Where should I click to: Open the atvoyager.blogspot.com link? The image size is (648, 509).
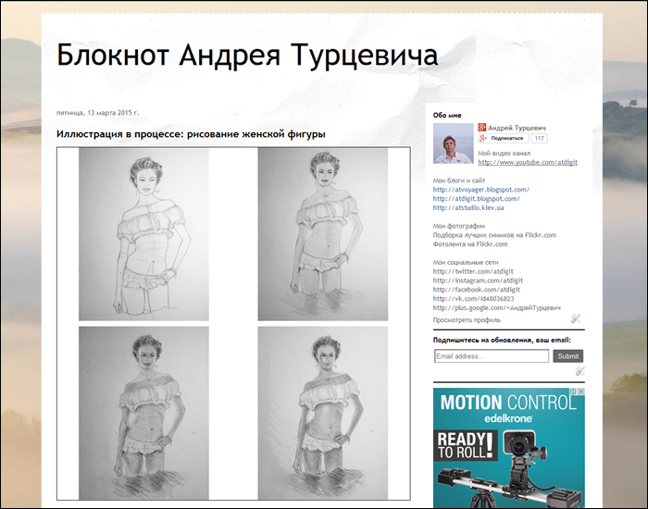tap(481, 190)
